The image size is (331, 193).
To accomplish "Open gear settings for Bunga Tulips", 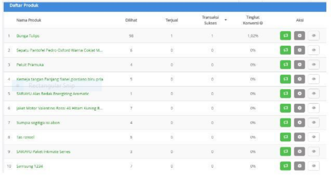I will coord(299,35).
